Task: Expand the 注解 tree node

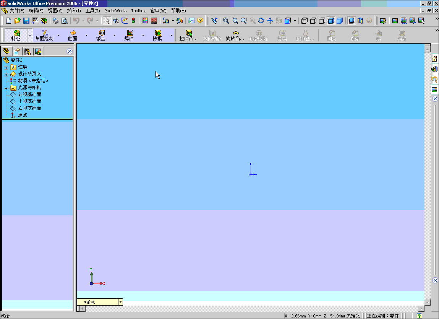Action: (6, 68)
